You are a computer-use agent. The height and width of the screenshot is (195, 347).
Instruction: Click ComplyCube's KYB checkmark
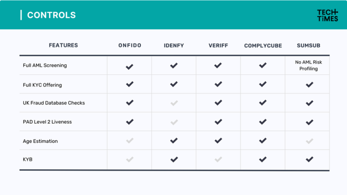(263, 159)
